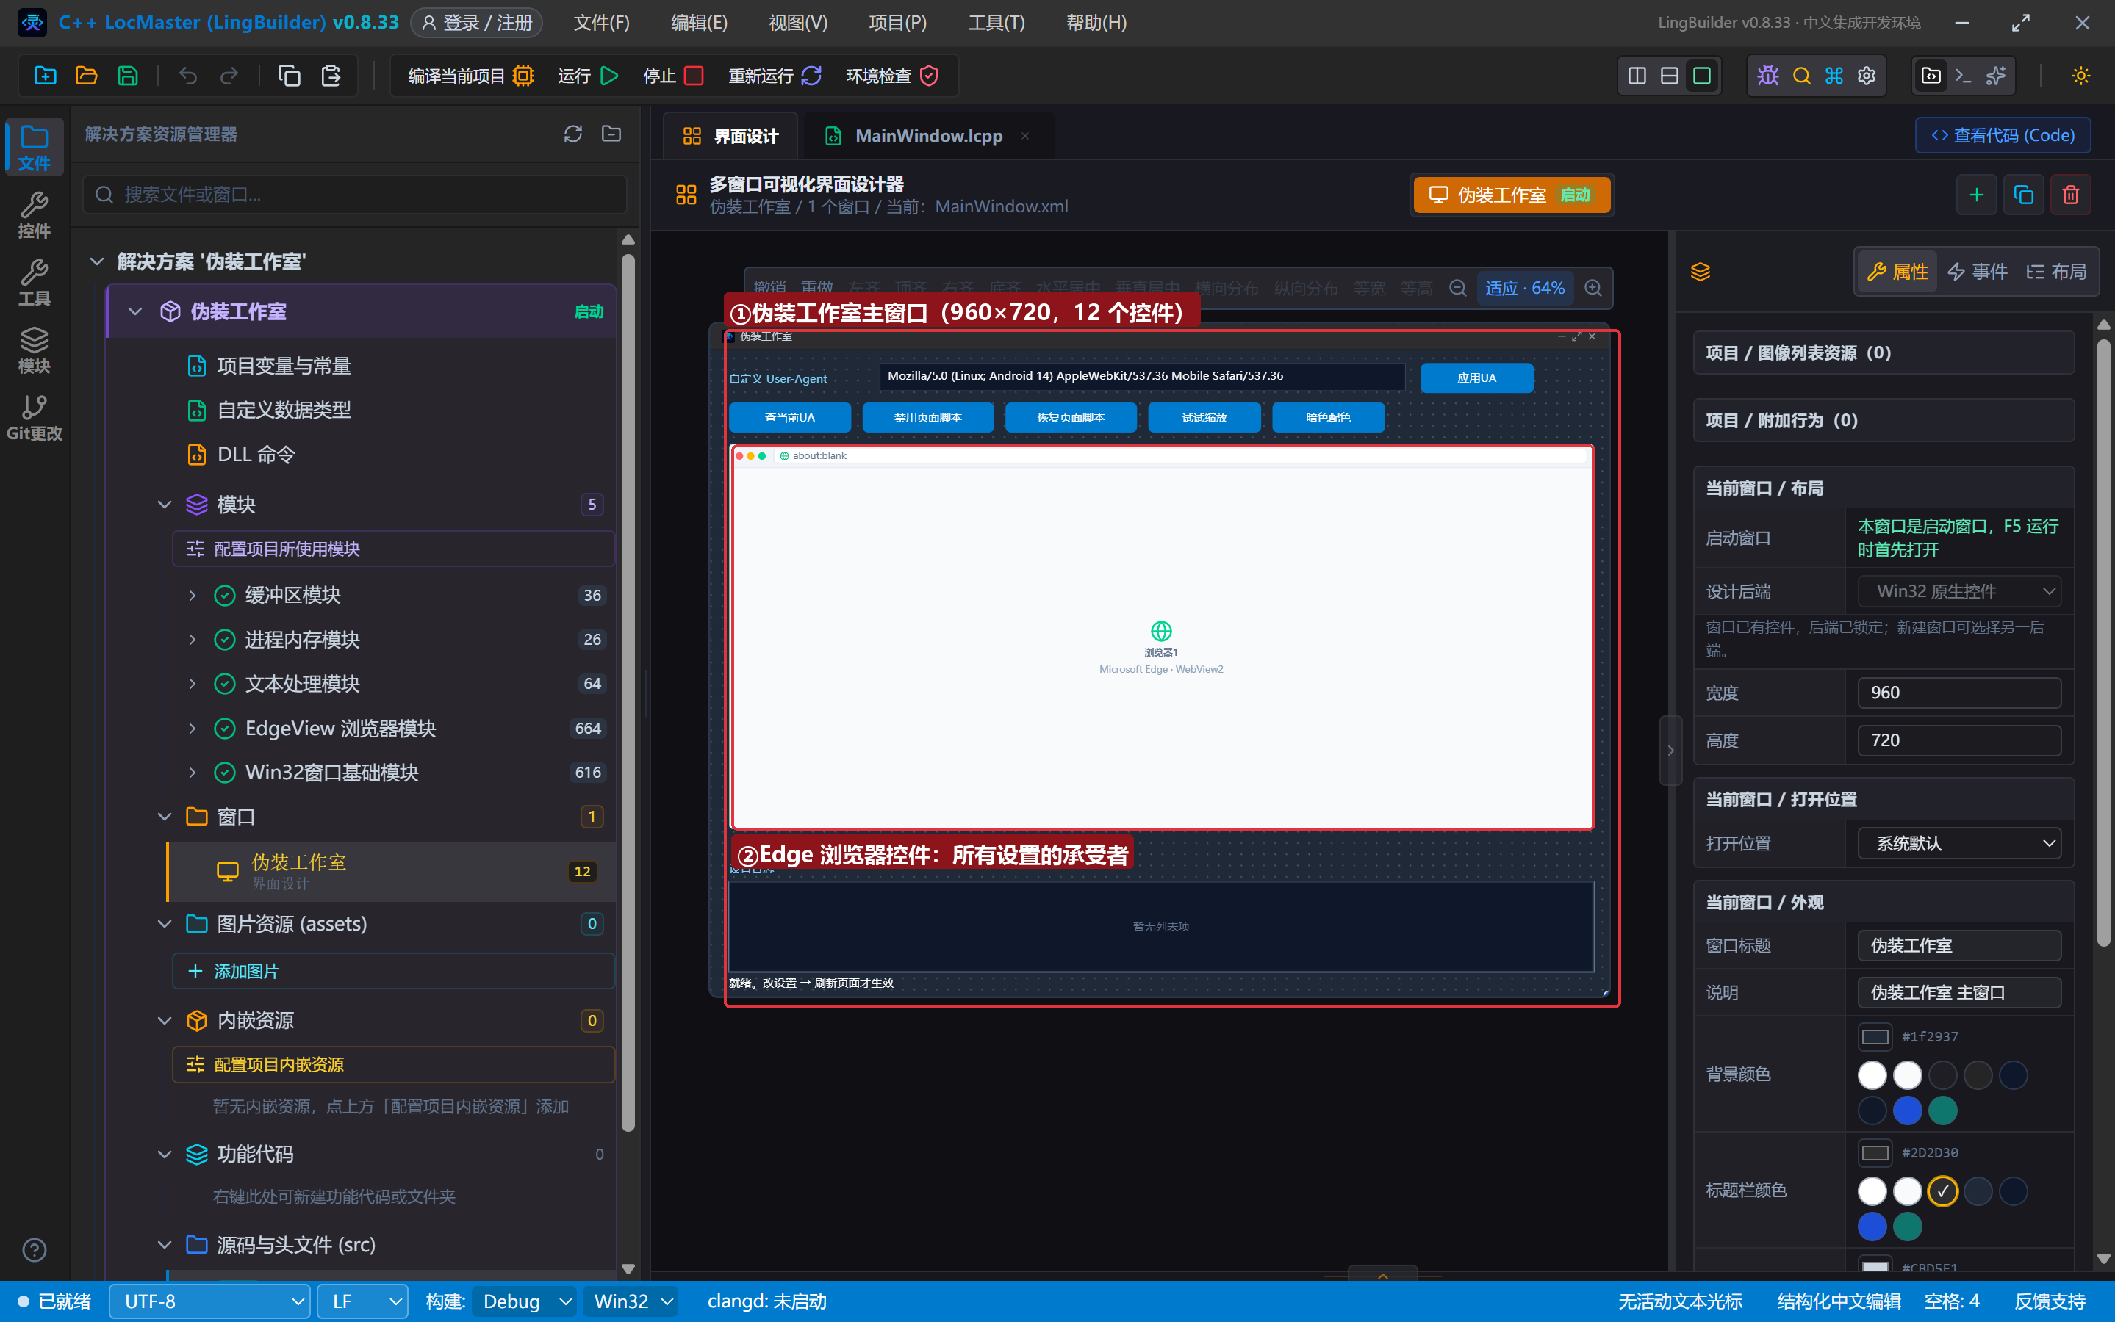Click the search files or windows field
2115x1322 pixels.
[355, 194]
